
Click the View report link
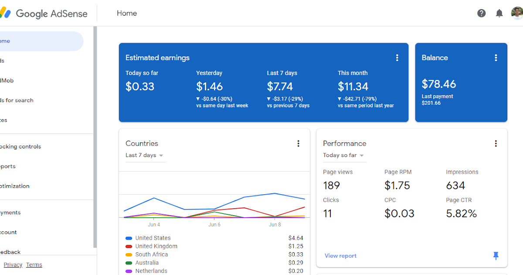(x=340, y=256)
